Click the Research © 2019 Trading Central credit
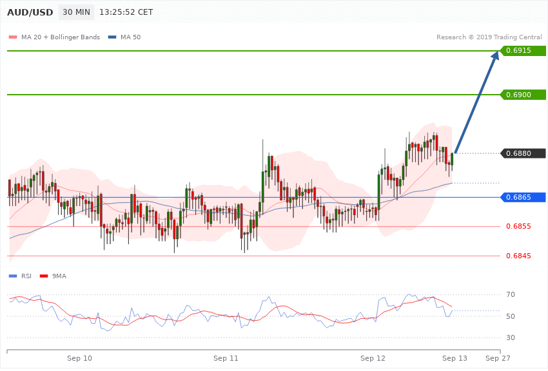The height and width of the screenshot is (371, 548). pyautogui.click(x=489, y=37)
